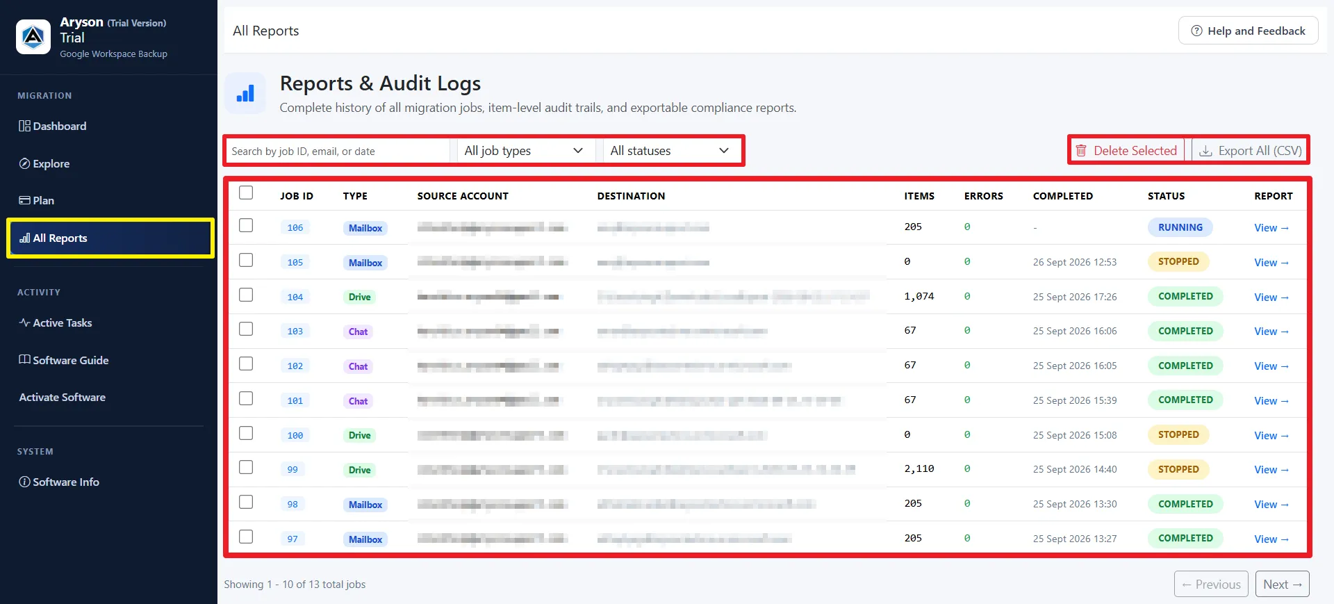This screenshot has width=1334, height=604.
Task: Open View link for job 97
Action: [1271, 539]
